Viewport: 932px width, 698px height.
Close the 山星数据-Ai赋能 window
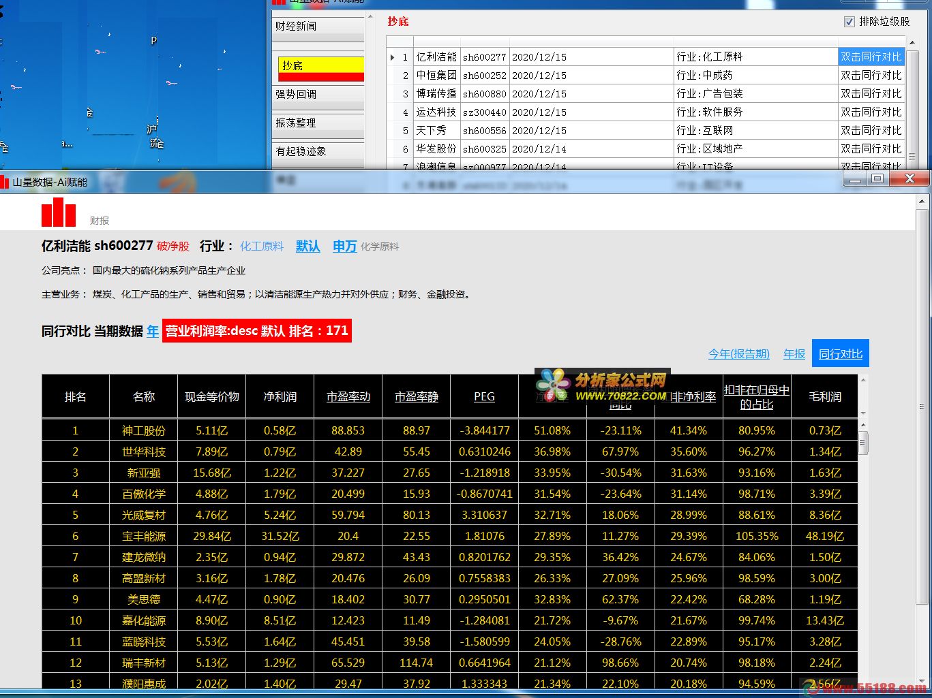coord(910,178)
